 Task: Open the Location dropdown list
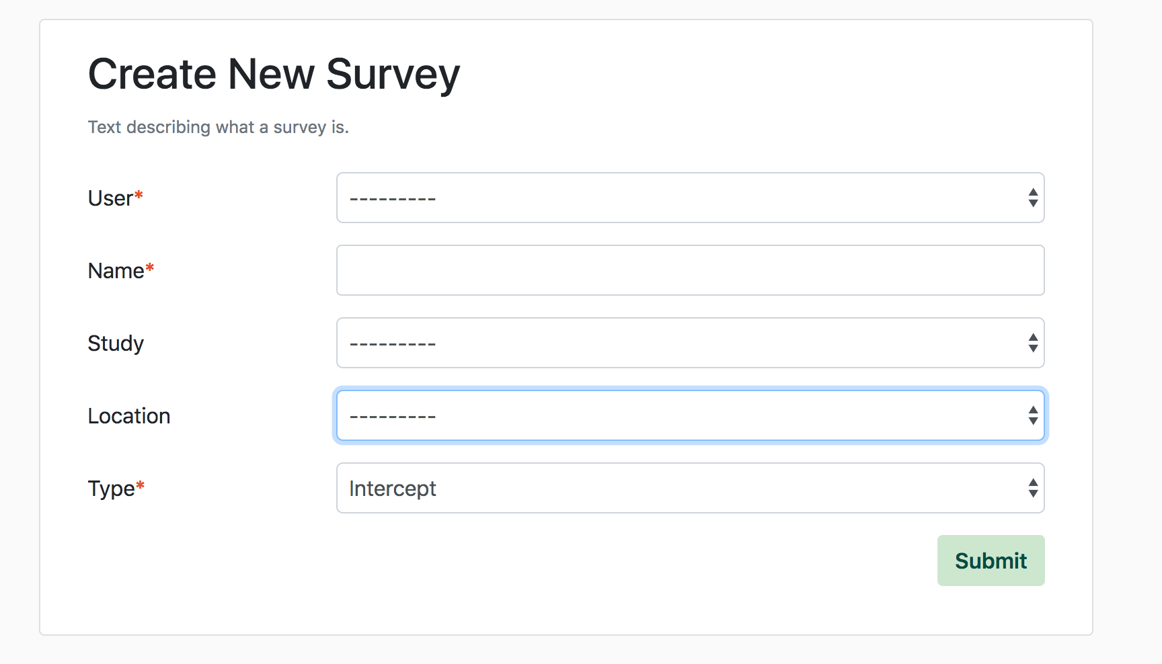(690, 415)
